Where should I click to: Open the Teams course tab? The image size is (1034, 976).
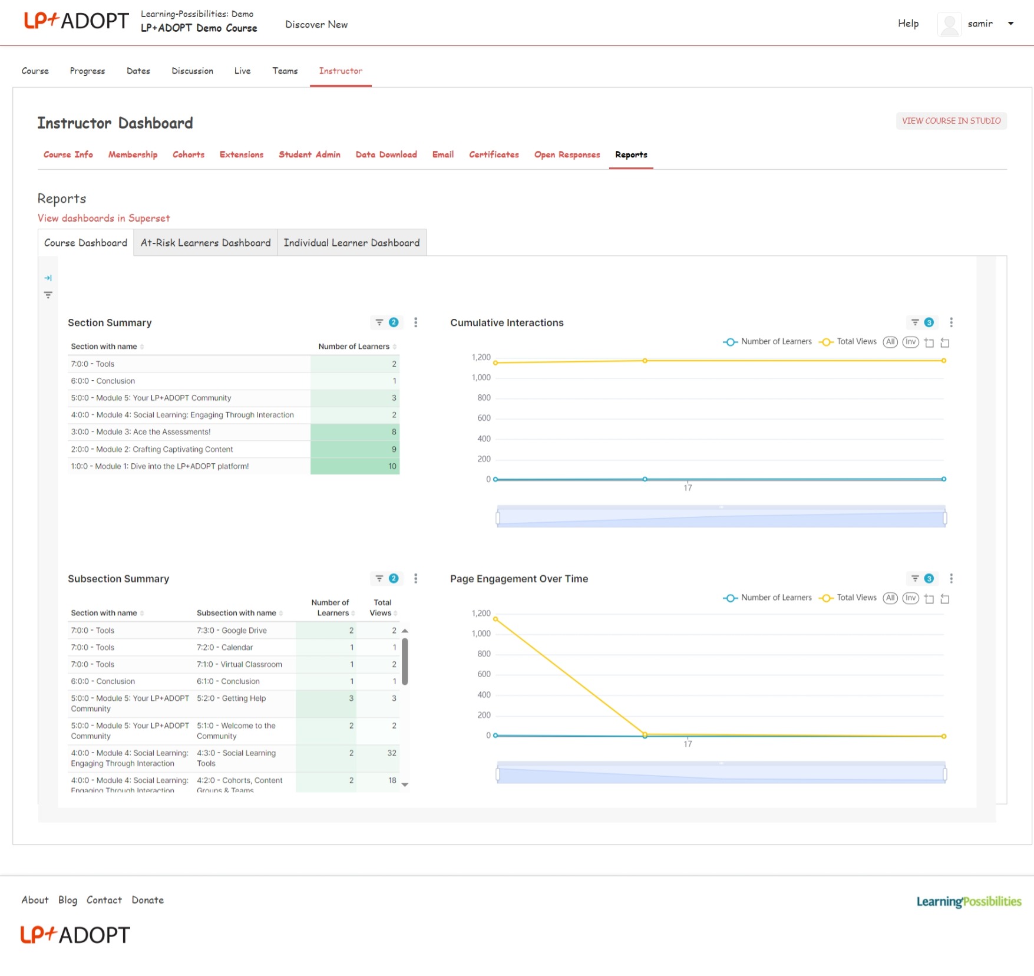tap(285, 71)
